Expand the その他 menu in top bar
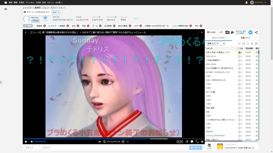The image size is (273, 153). click(x=59, y=3)
